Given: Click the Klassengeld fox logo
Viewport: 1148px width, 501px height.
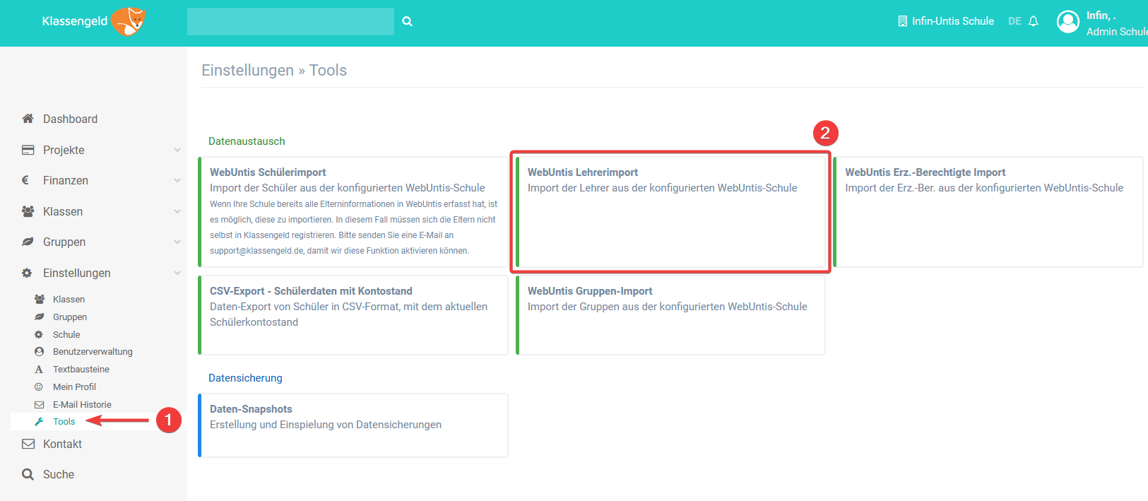Looking at the screenshot, I should pyautogui.click(x=128, y=21).
